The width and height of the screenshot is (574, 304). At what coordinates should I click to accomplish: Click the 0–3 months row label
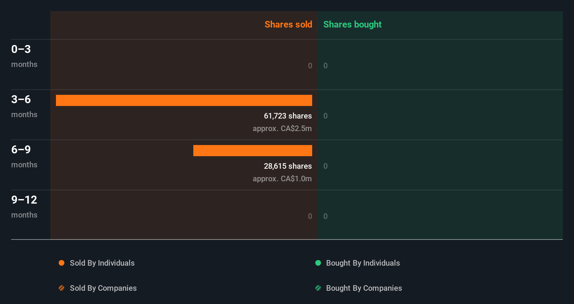click(x=24, y=56)
